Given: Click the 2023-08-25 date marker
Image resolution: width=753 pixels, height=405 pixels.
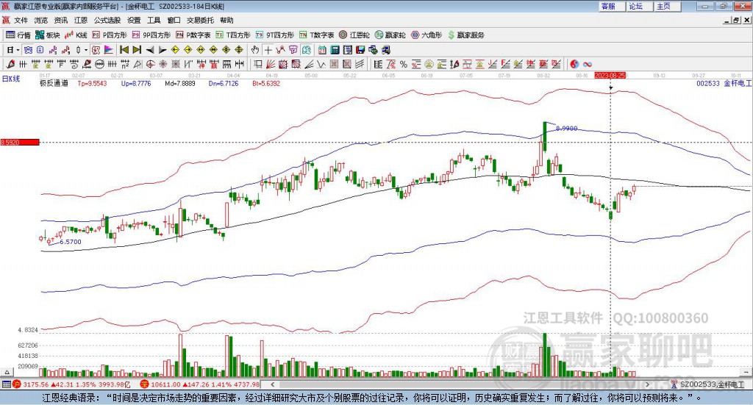Looking at the screenshot, I should tap(610, 76).
